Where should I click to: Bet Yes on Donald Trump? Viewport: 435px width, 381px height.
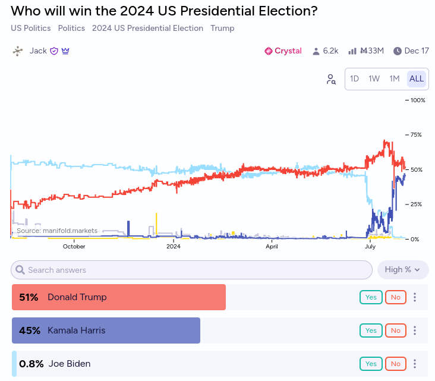click(371, 297)
